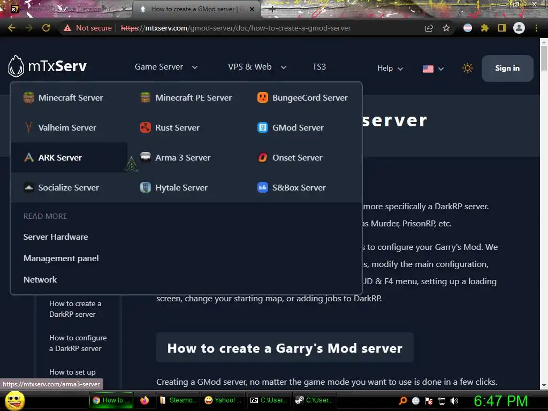Click the address bar URL
The height and width of the screenshot is (411, 548).
point(235,28)
